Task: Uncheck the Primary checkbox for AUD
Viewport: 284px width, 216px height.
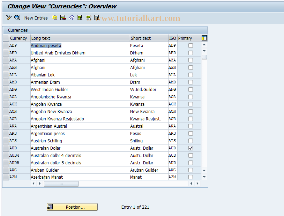Action: tap(190, 148)
